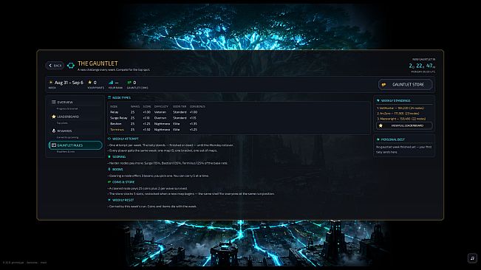481x270 pixels.
Task: Open the Gauntlet Store
Action: pos(405,85)
